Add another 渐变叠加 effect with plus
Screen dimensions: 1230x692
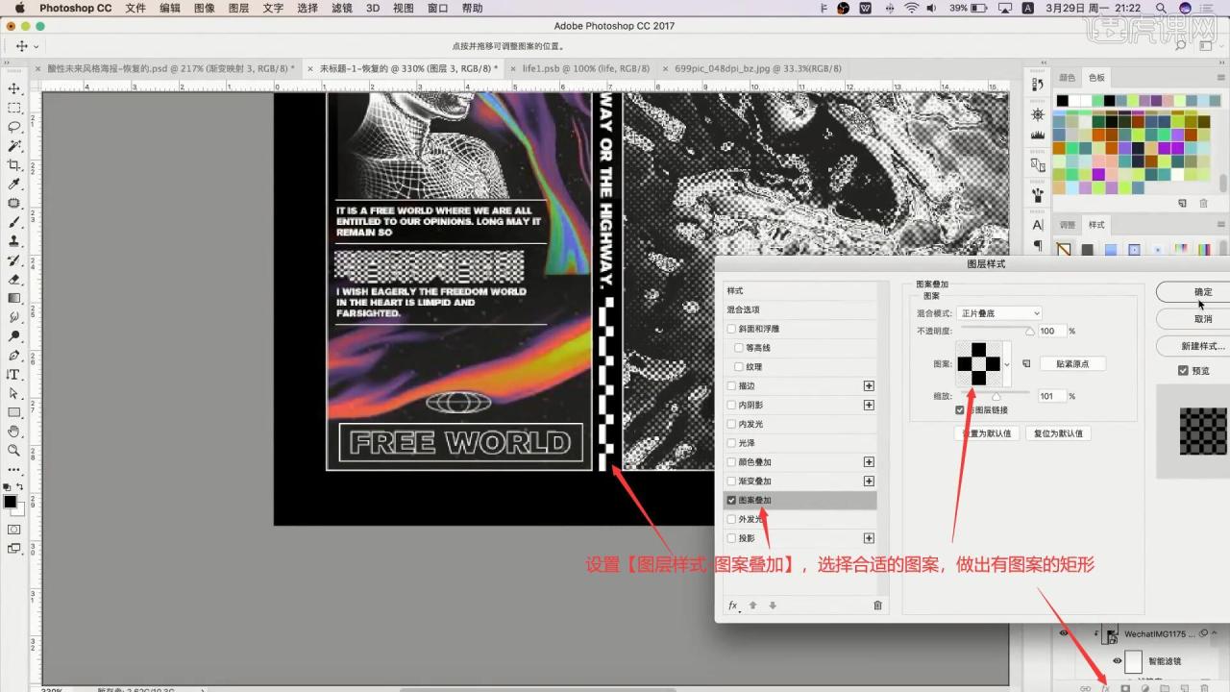pyautogui.click(x=869, y=481)
